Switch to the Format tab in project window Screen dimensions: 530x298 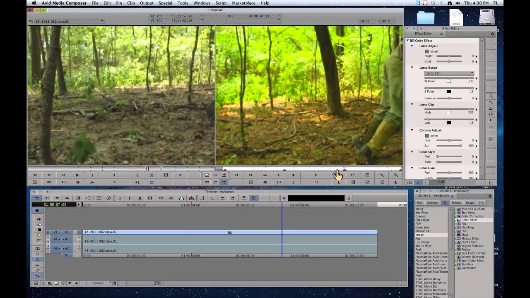point(457,203)
